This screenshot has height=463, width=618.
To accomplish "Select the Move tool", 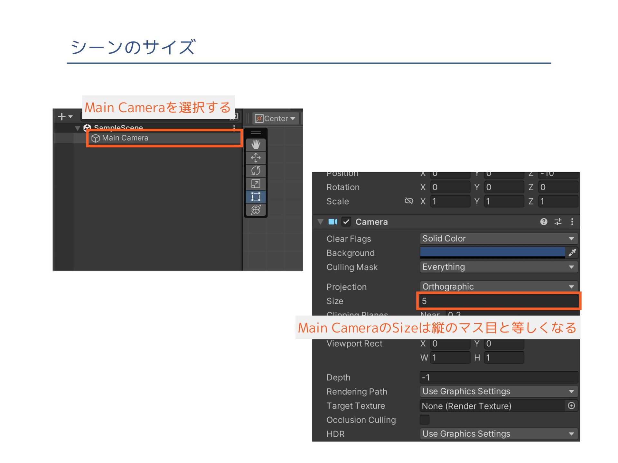I will (x=256, y=158).
